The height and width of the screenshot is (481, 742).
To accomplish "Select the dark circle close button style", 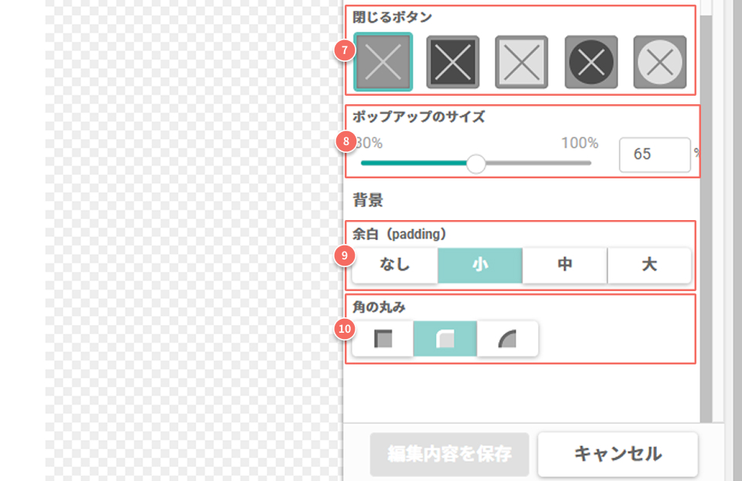I will 591,62.
